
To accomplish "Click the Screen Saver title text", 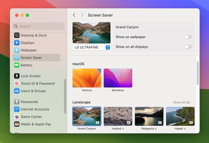I will click(x=100, y=15).
